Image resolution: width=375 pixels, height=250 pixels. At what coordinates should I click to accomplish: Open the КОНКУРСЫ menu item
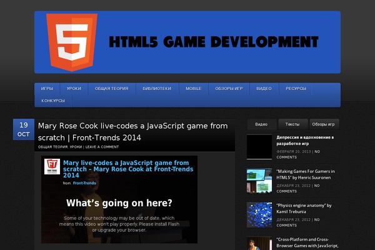pyautogui.click(x=53, y=101)
